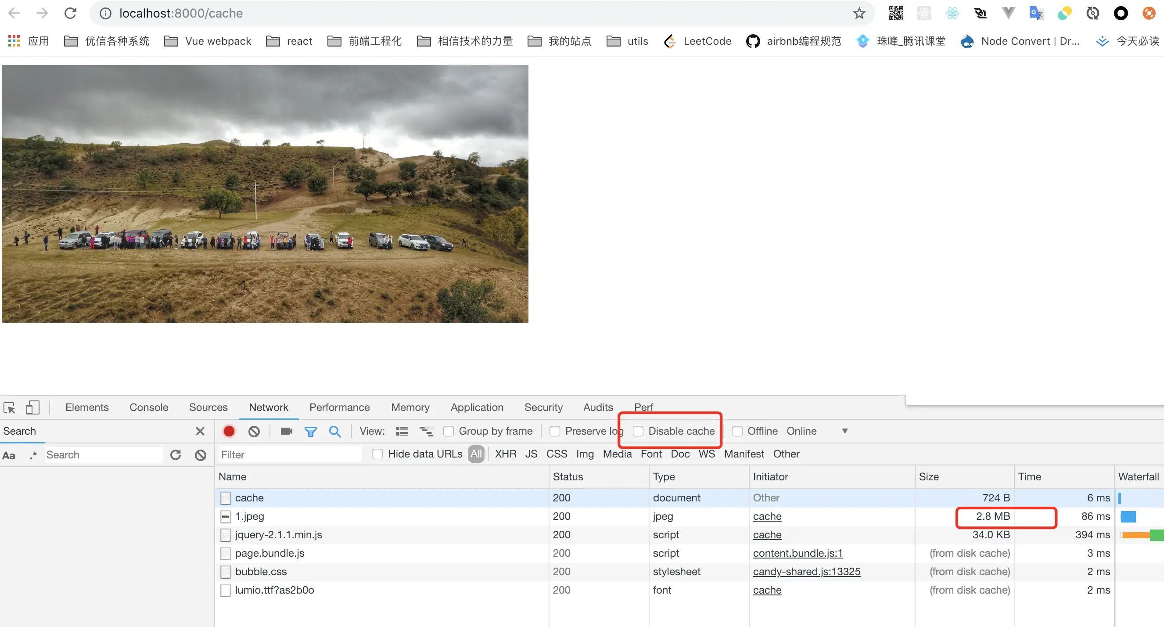1164x627 pixels.
Task: Open the Application tab in DevTools
Action: coord(477,407)
